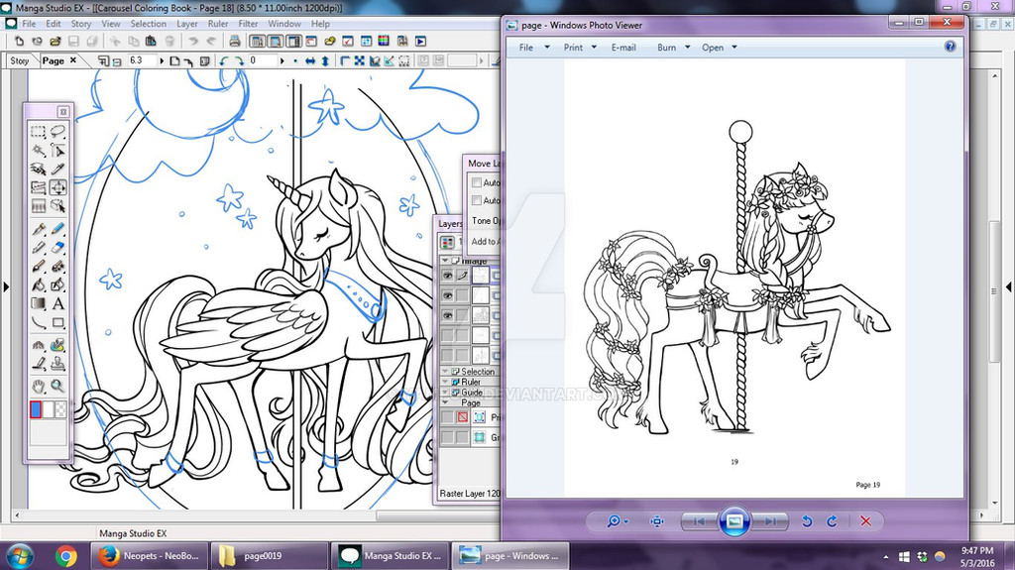The width and height of the screenshot is (1015, 570).
Task: Toggle visibility of Print guide layer
Action: [447, 417]
